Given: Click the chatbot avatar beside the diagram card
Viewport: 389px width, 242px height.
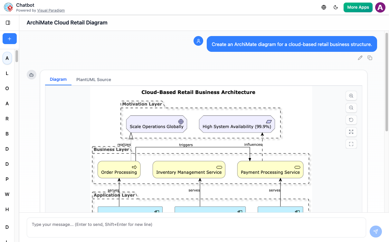Looking at the screenshot, I should point(31,75).
